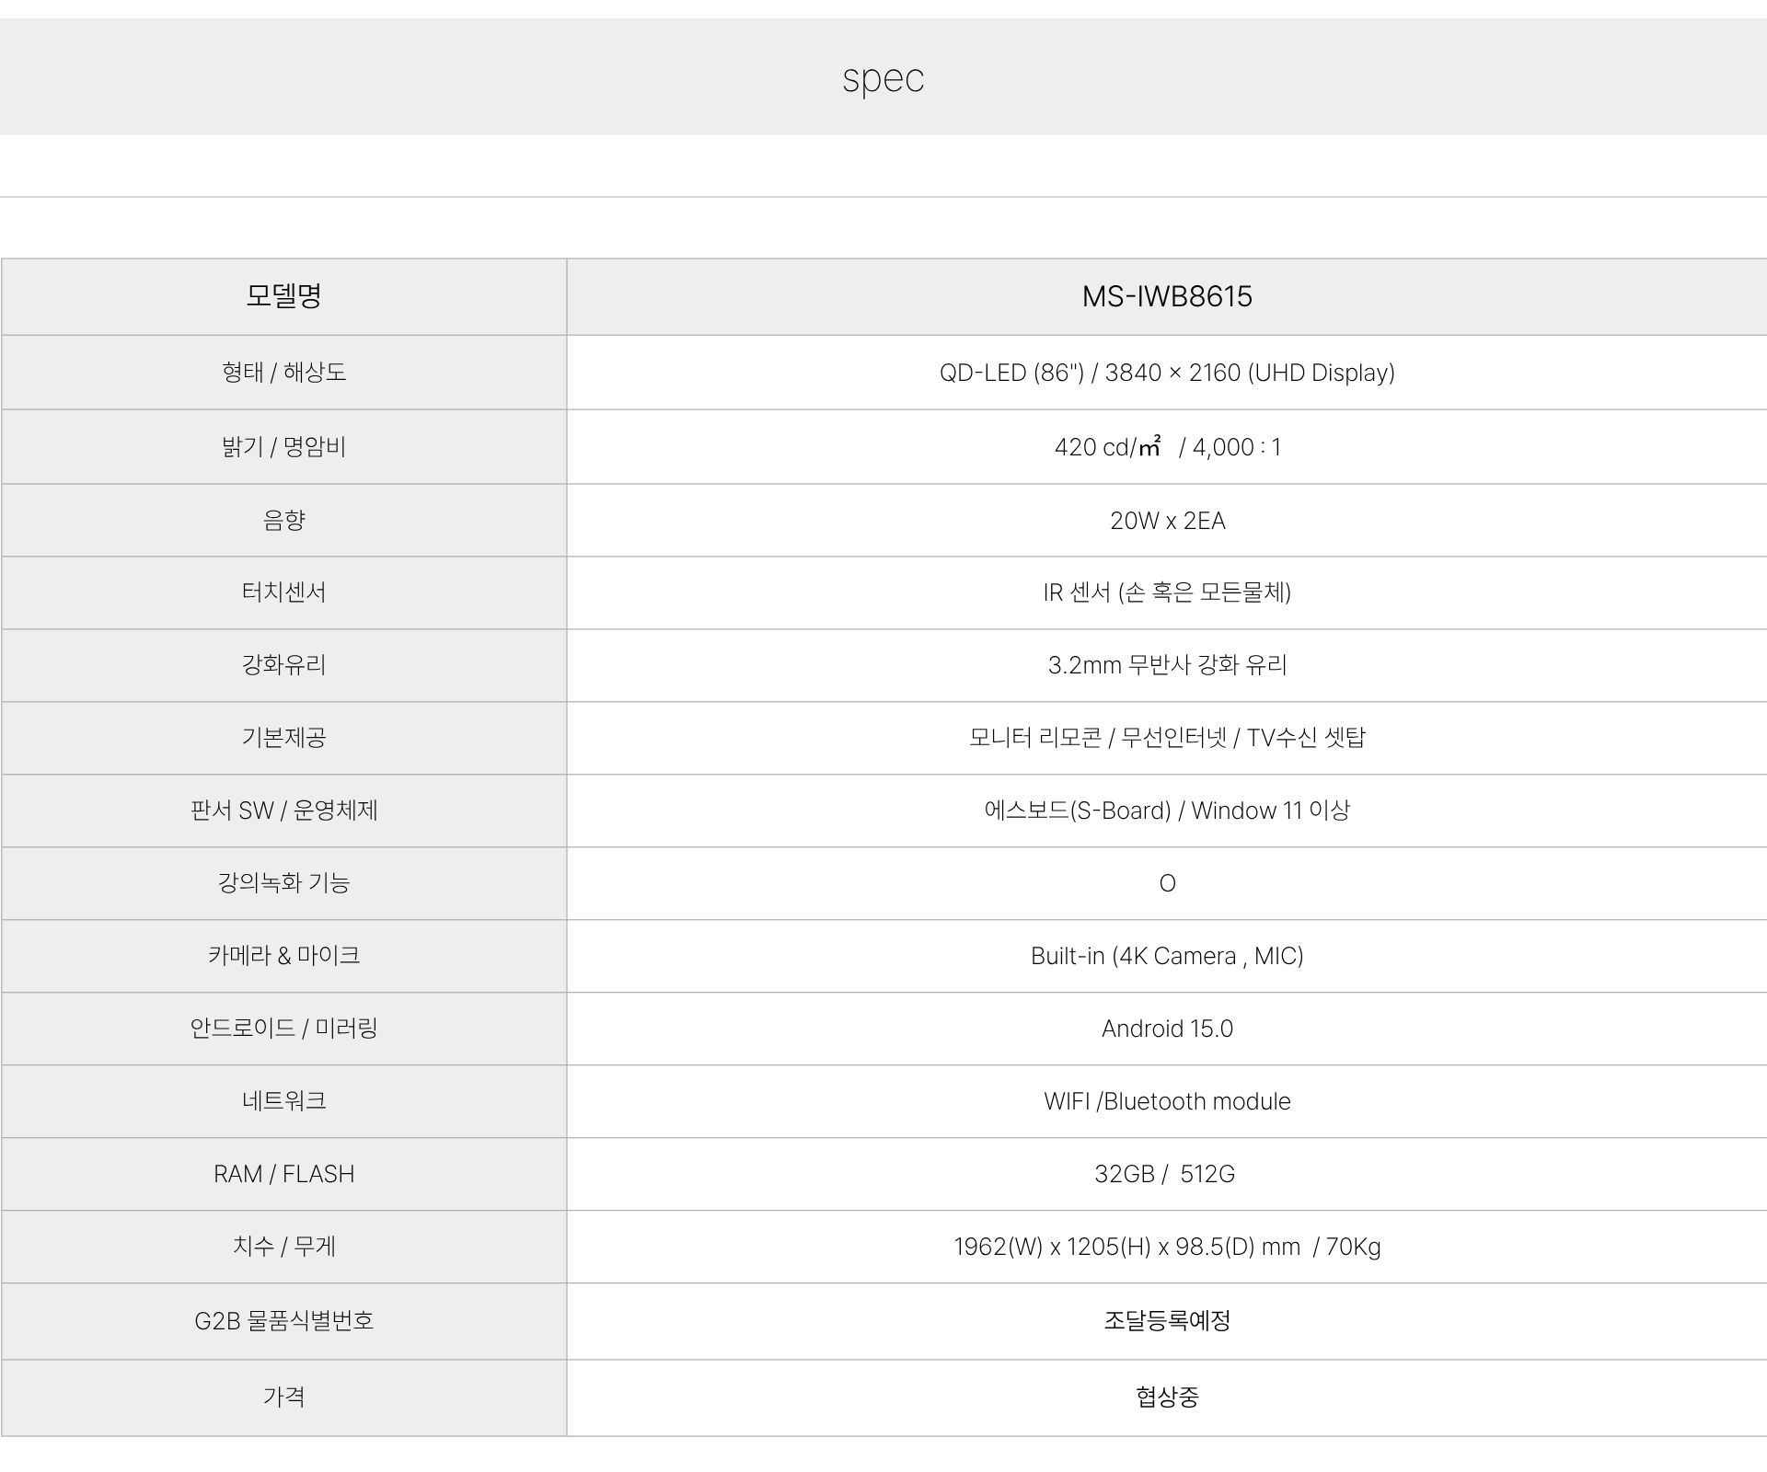Select the QD-LED (86") resolution value
This screenshot has width=1767, height=1472.
coord(1166,373)
